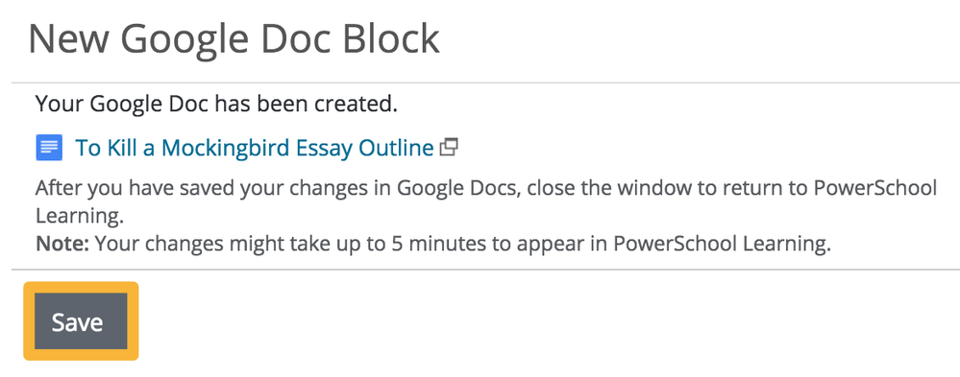Click the document icon left of the essay title
The width and height of the screenshot is (960, 377).
pos(49,148)
